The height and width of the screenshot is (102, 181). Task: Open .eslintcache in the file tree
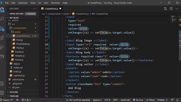(x=18, y=79)
